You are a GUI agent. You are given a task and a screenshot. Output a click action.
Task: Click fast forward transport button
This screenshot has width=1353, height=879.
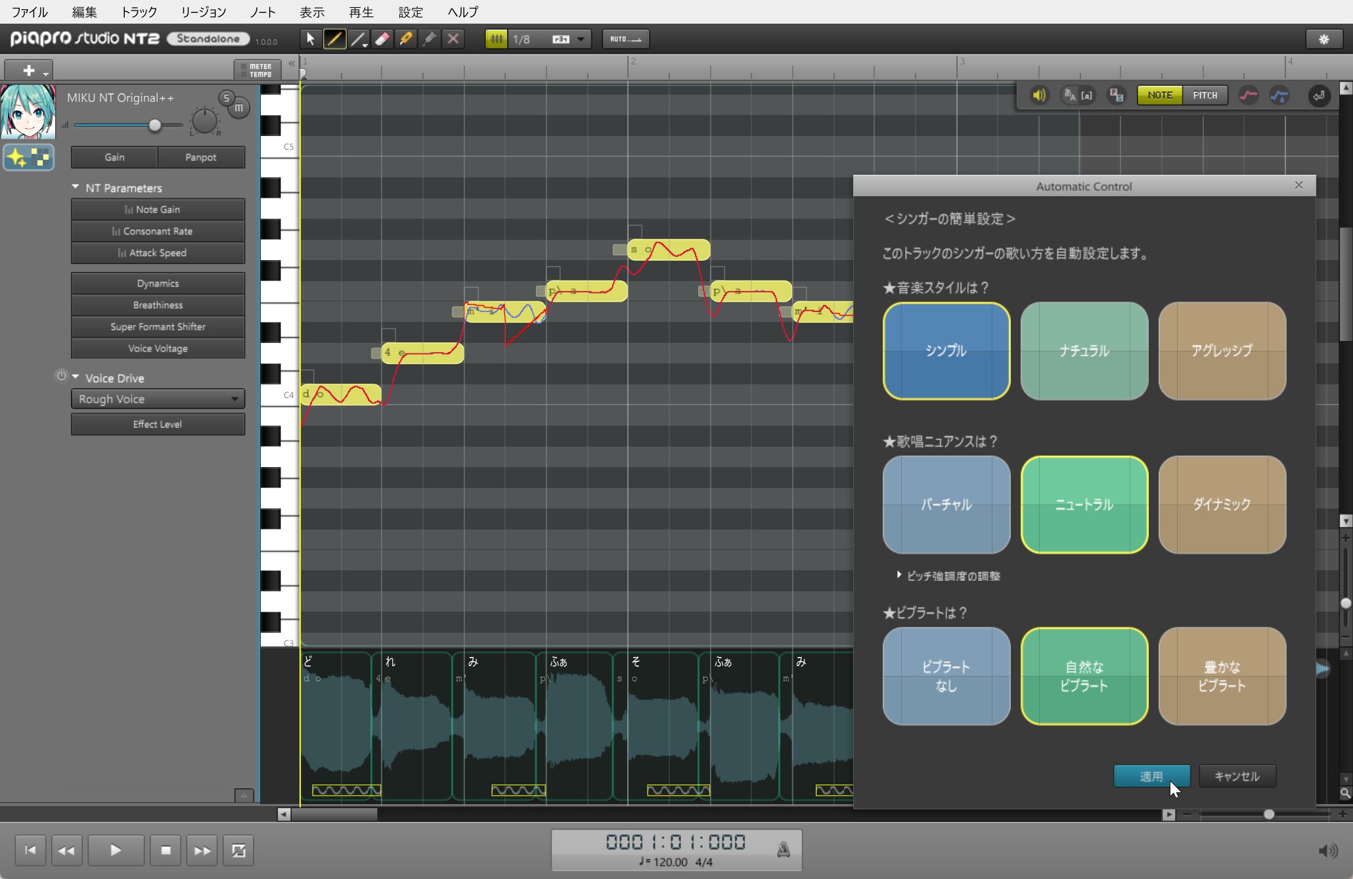[x=202, y=850]
